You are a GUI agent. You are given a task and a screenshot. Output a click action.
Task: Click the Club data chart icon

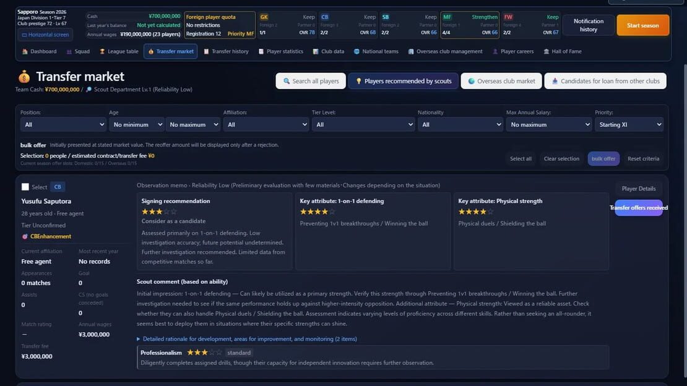point(316,52)
